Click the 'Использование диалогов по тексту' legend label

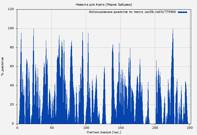tap(116, 12)
